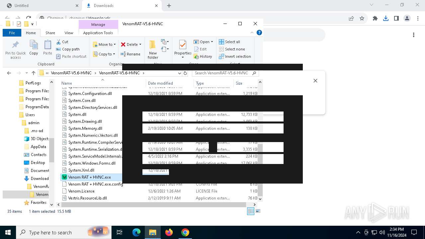
Task: Open the ribbon's Open dropdown
Action: 203,42
